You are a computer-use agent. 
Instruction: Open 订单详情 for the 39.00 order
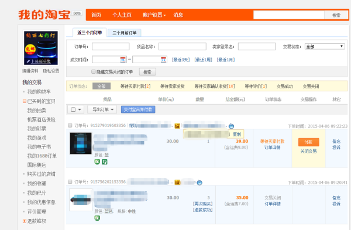pos(273,147)
